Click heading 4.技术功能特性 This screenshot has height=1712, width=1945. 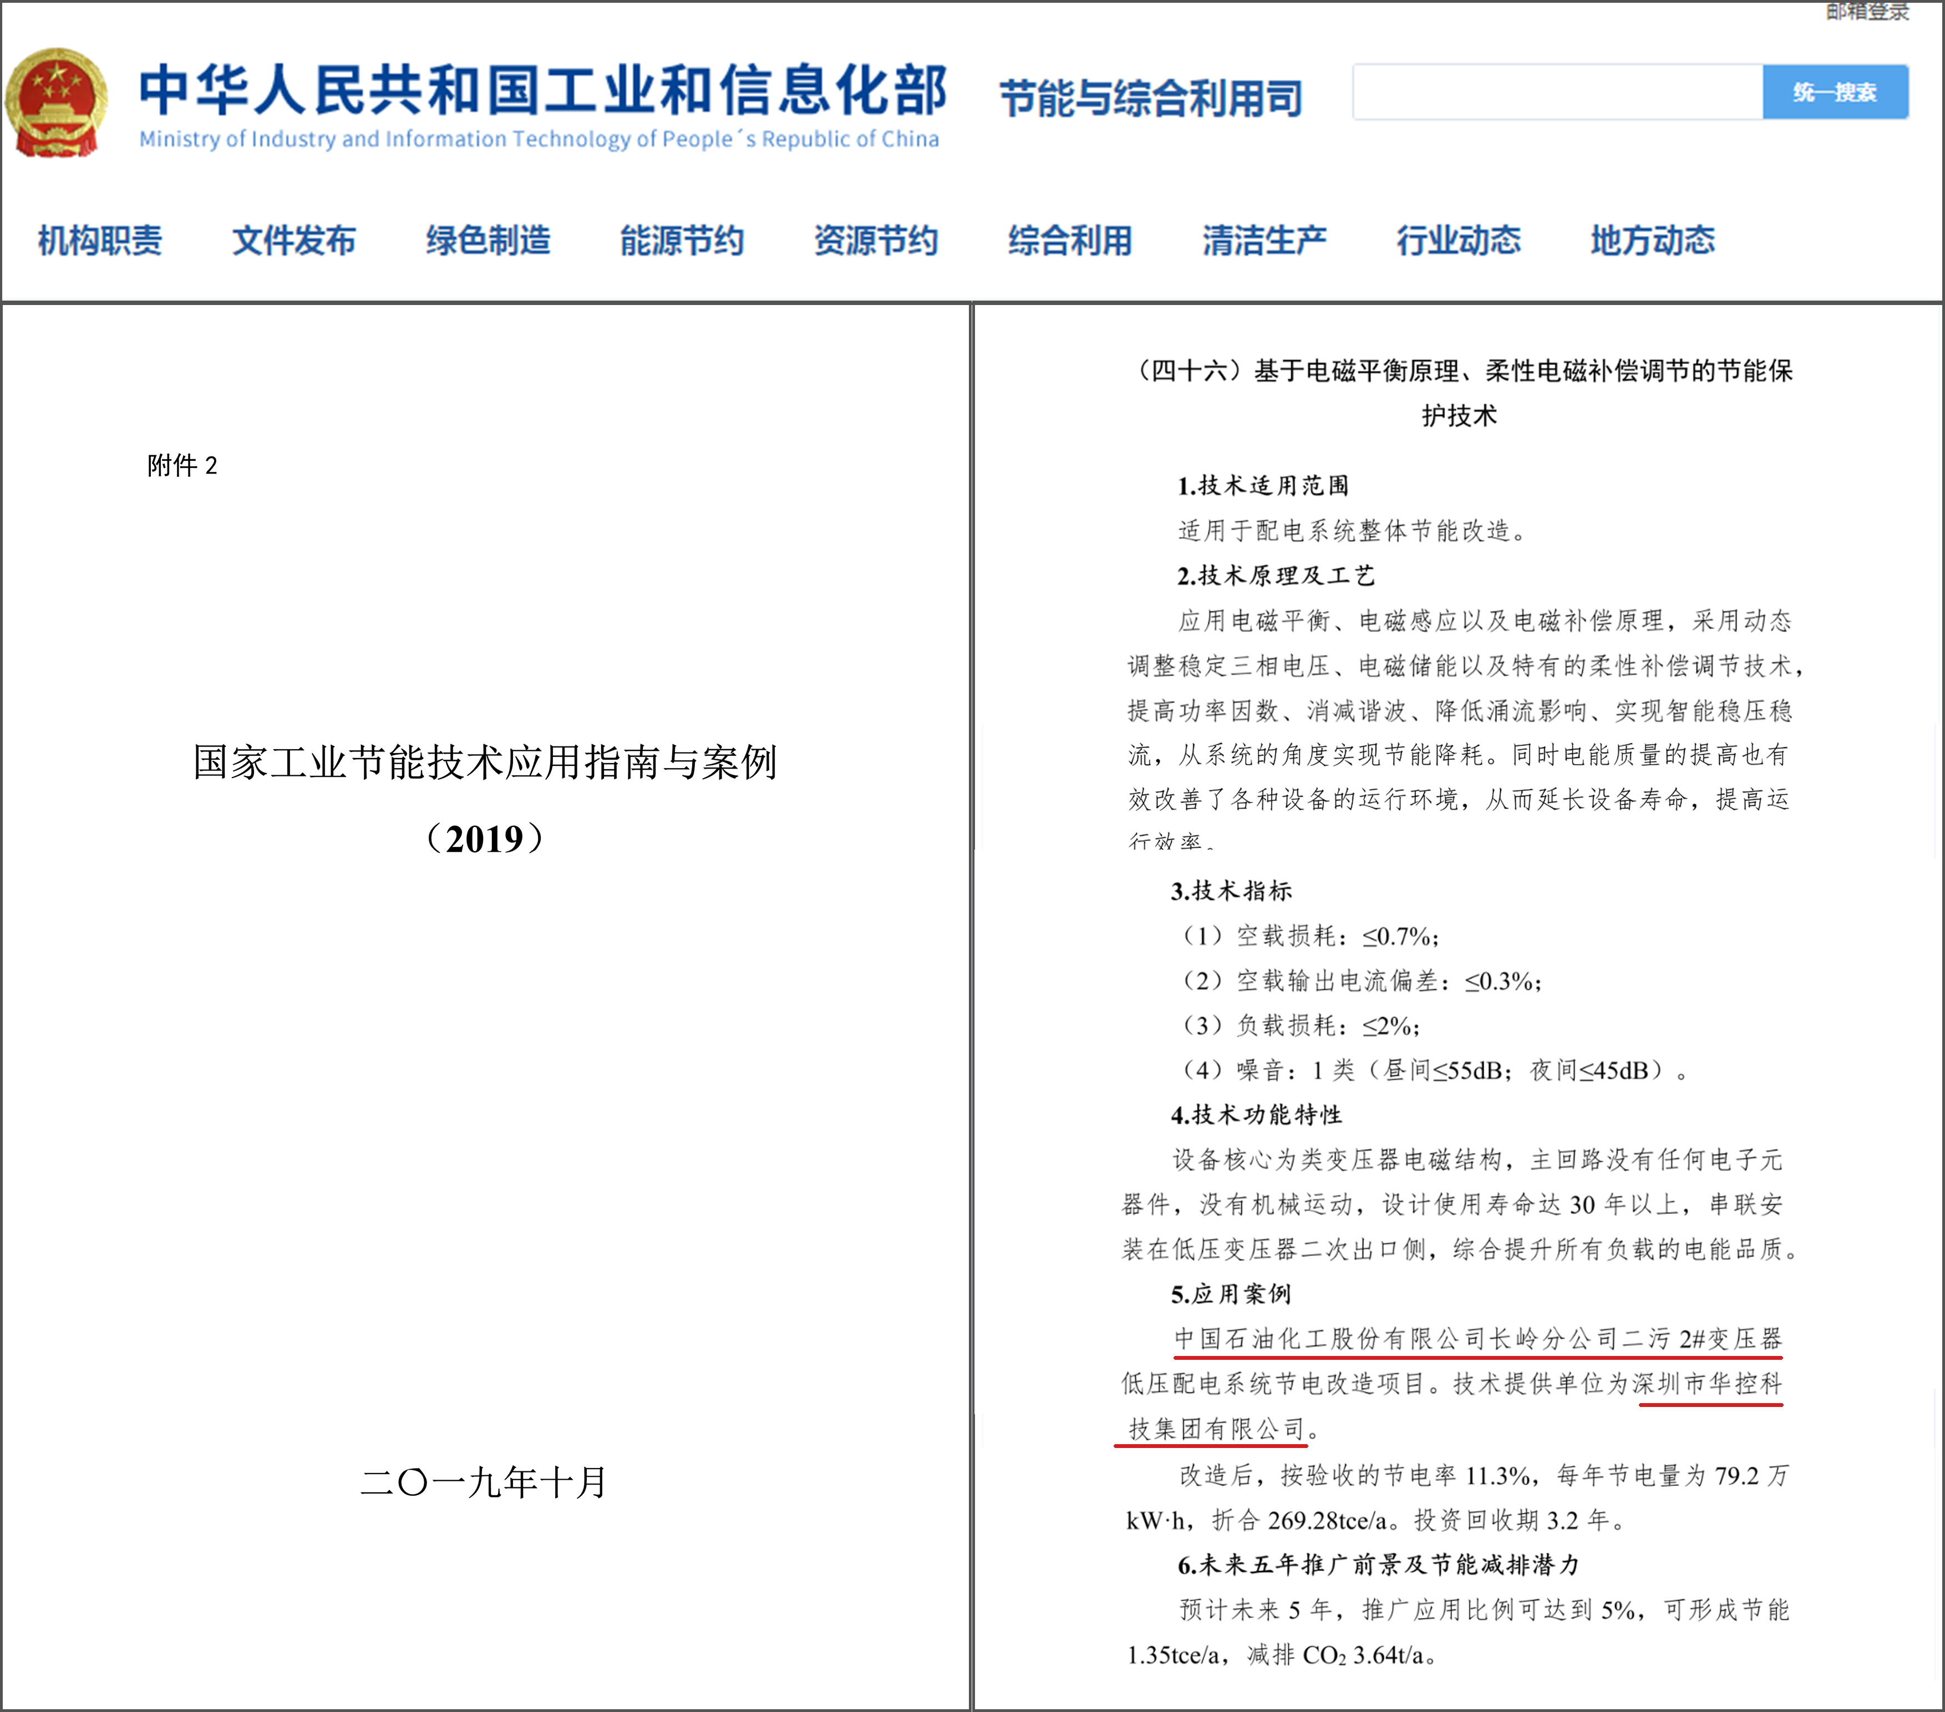[x=1256, y=1114]
